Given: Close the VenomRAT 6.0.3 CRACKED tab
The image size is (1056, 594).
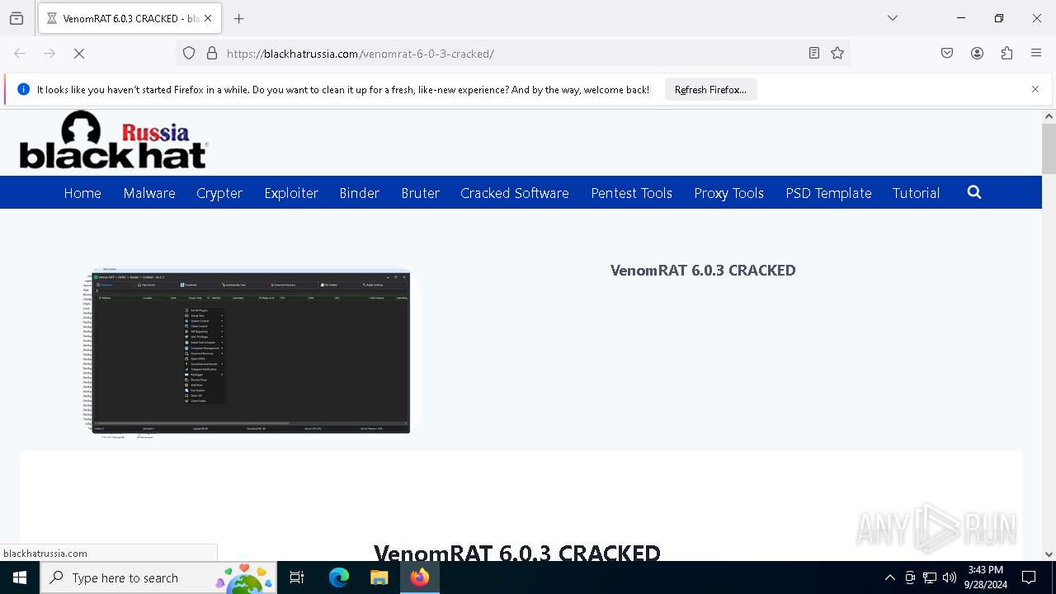Looking at the screenshot, I should click(x=208, y=18).
